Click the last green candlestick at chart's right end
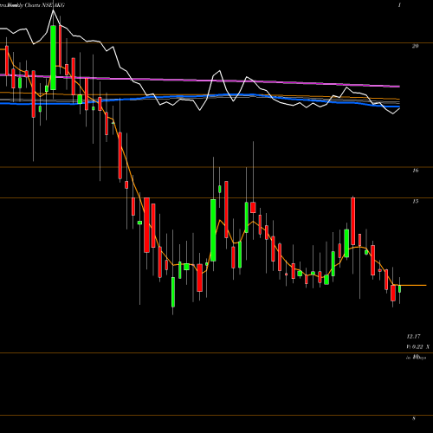This screenshot has height=433, width=433. pyautogui.click(x=400, y=288)
